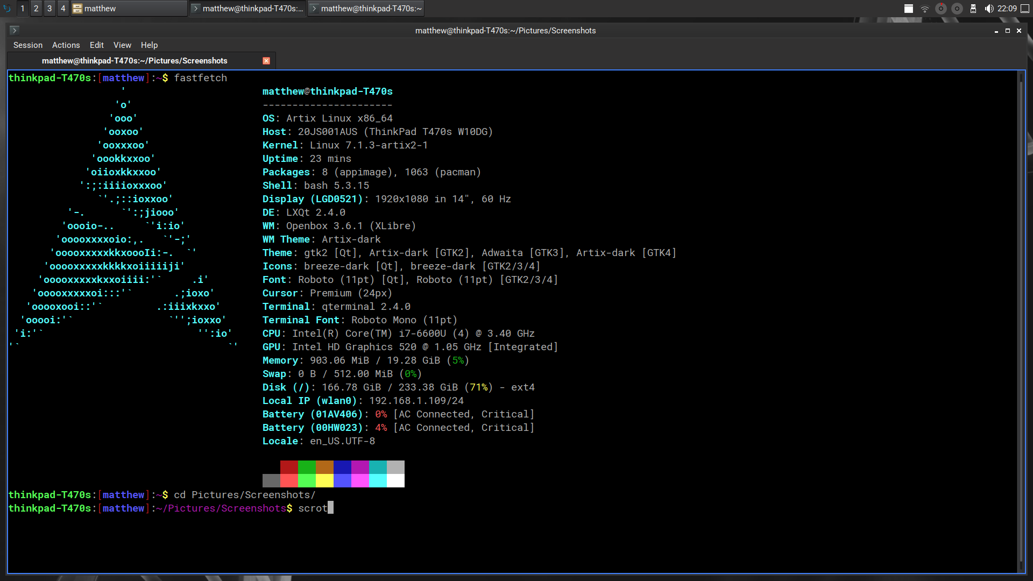Switch to virtual desktop 1
Viewport: 1033px width, 581px height.
23,8
